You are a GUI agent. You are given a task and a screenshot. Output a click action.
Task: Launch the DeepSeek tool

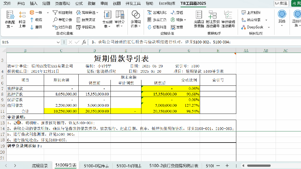pos(252,27)
